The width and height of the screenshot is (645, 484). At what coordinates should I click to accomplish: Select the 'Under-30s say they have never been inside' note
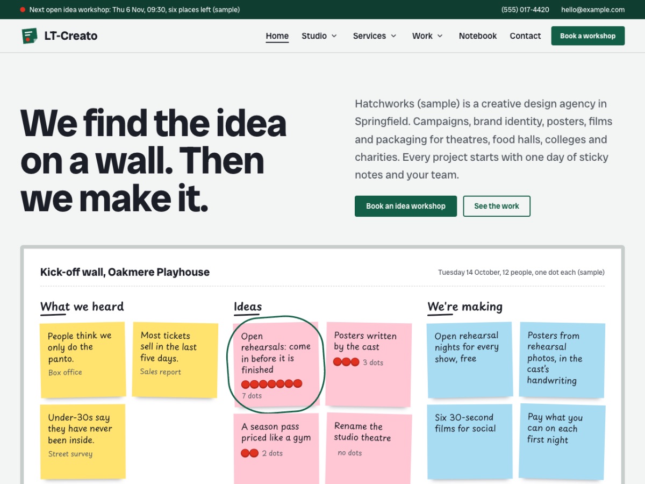coord(83,442)
